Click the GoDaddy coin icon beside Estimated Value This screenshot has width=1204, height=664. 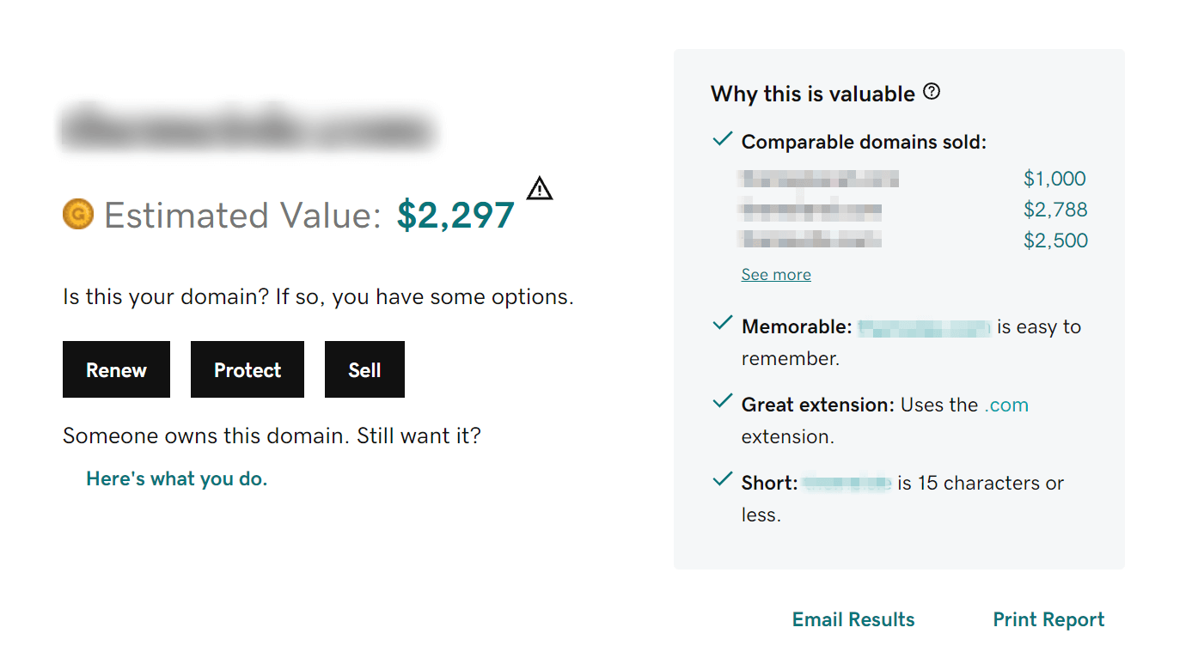pos(78,215)
